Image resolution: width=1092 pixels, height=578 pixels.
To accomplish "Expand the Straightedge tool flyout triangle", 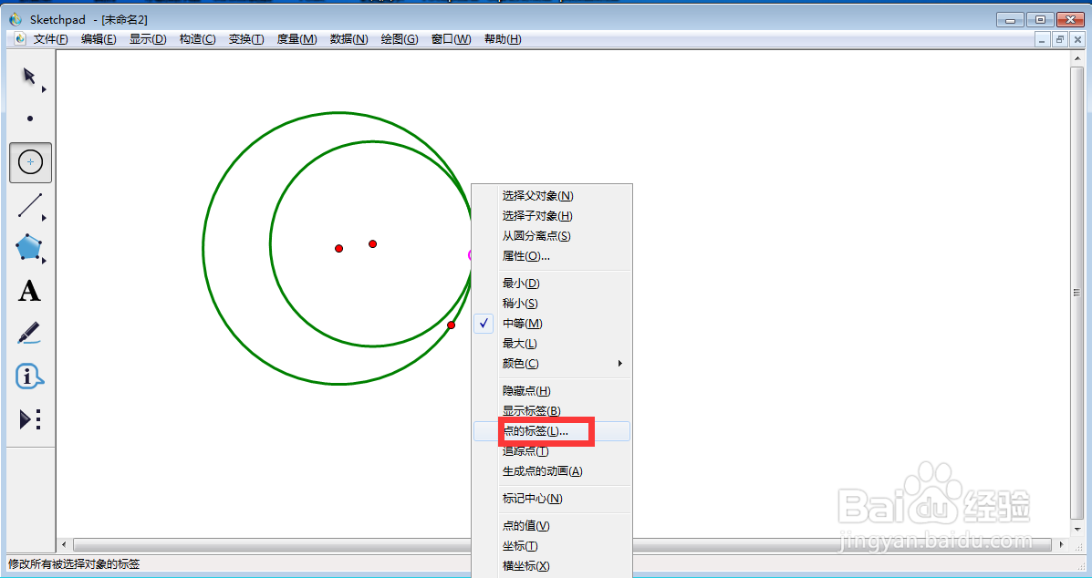I will click(x=44, y=219).
